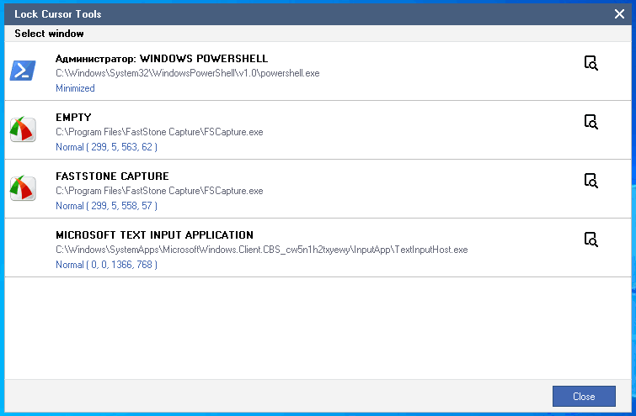The image size is (636, 416).
Task: Select the PowerShell application icon
Action: coord(23,71)
